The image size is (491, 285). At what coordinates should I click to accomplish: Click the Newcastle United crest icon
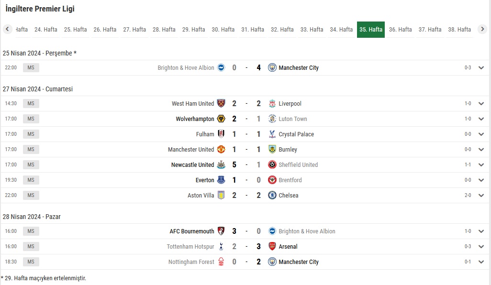tap(221, 164)
